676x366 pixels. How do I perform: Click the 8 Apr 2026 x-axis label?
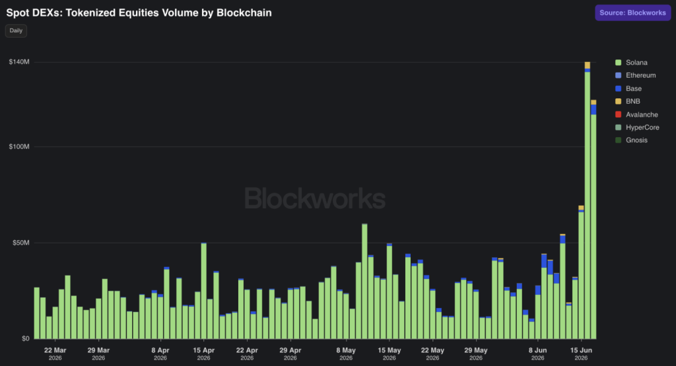[x=160, y=353]
